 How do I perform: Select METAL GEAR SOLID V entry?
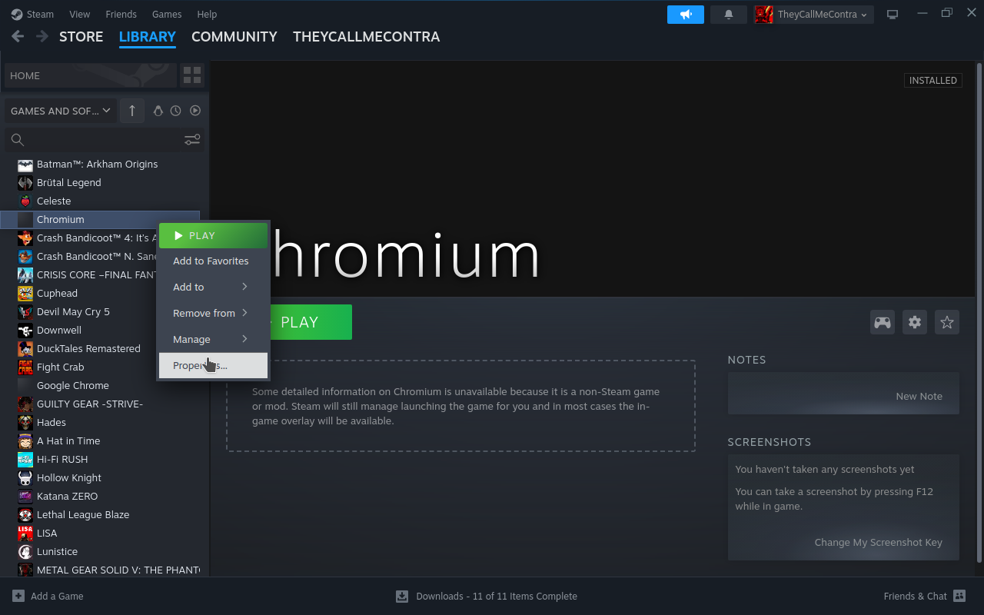[100, 570]
